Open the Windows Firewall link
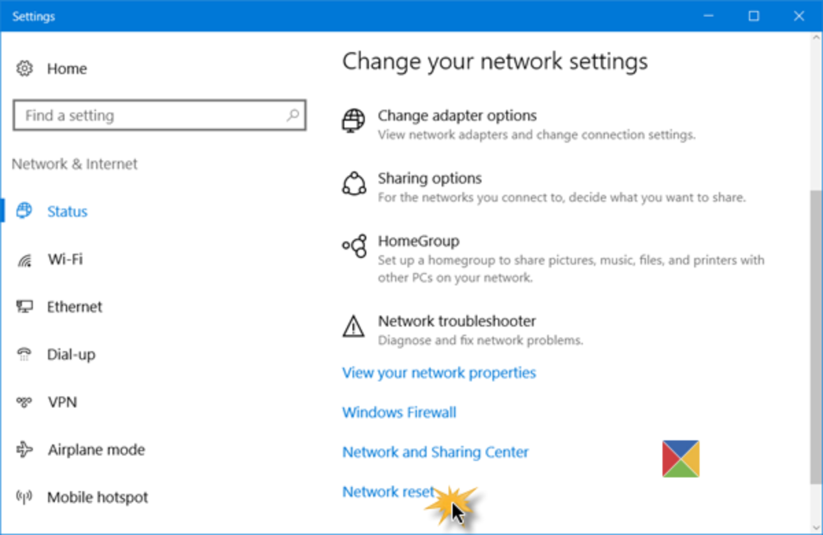This screenshot has height=535, width=823. 399,413
